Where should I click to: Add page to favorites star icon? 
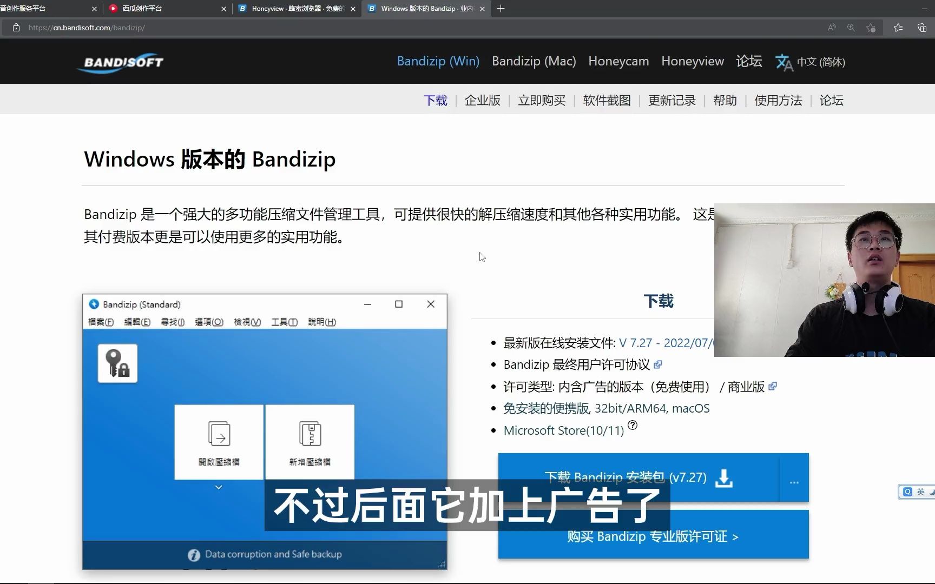[871, 28]
